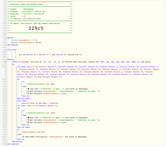Screen dimensions: 166x147
Task: Click 'end every;' statement
Action: pos(17,142)
